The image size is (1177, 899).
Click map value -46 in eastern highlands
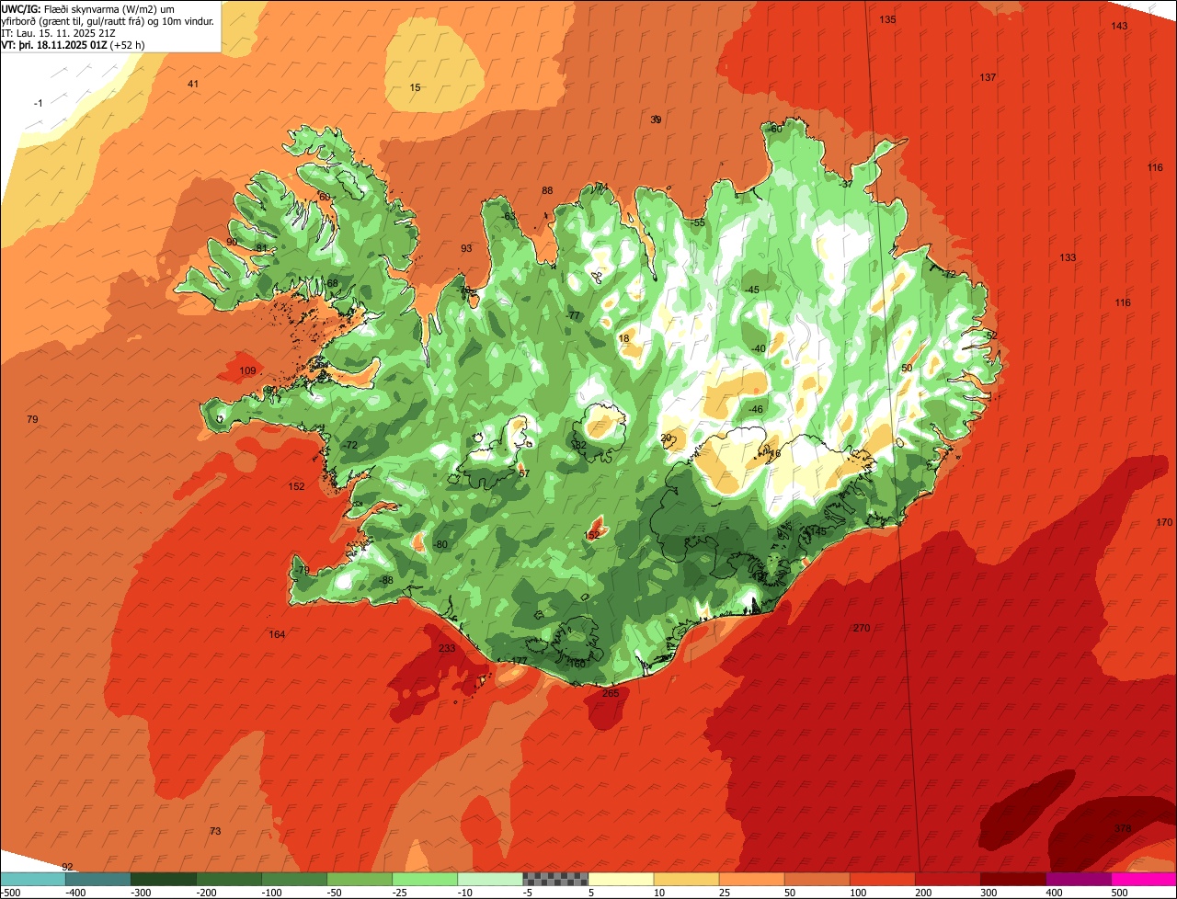pyautogui.click(x=756, y=409)
